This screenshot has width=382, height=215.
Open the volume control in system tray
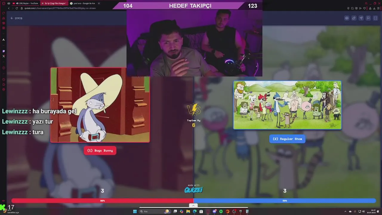363,211
